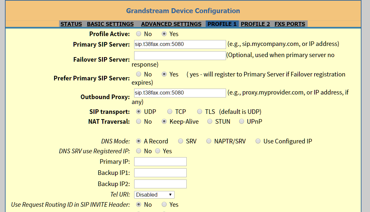Set Request Routing ID header to No
The height and width of the screenshot is (212, 370).
pos(138,204)
